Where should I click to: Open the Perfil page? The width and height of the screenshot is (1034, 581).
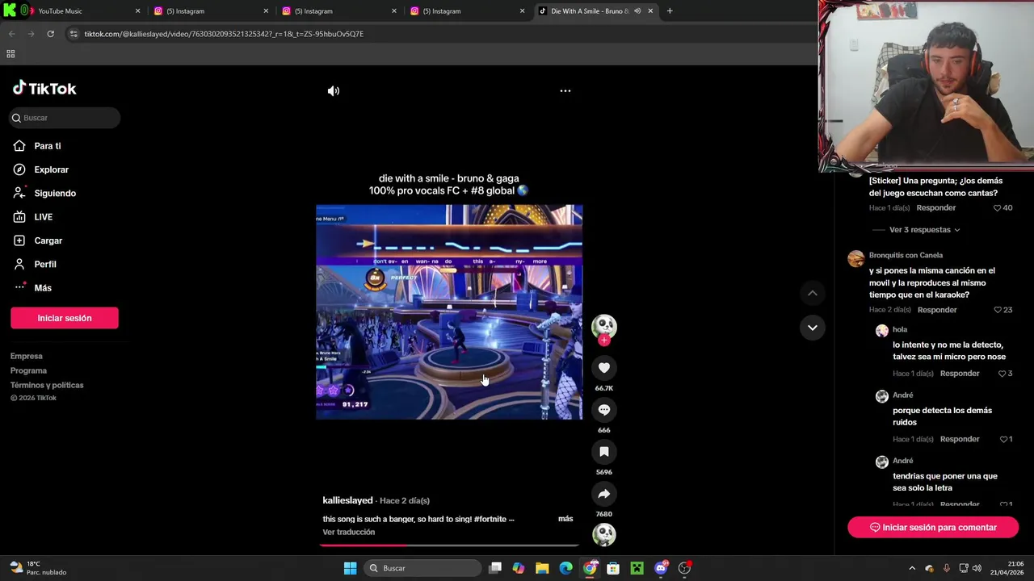[x=44, y=264]
